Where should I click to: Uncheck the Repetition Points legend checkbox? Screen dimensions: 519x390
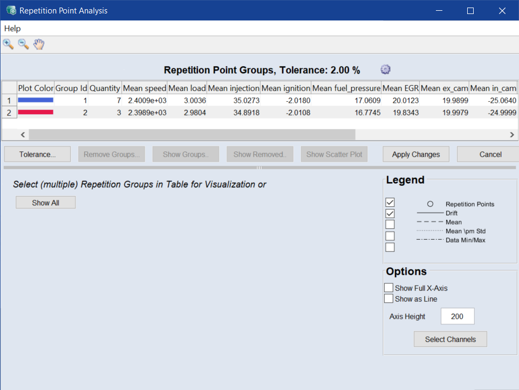[x=390, y=203]
